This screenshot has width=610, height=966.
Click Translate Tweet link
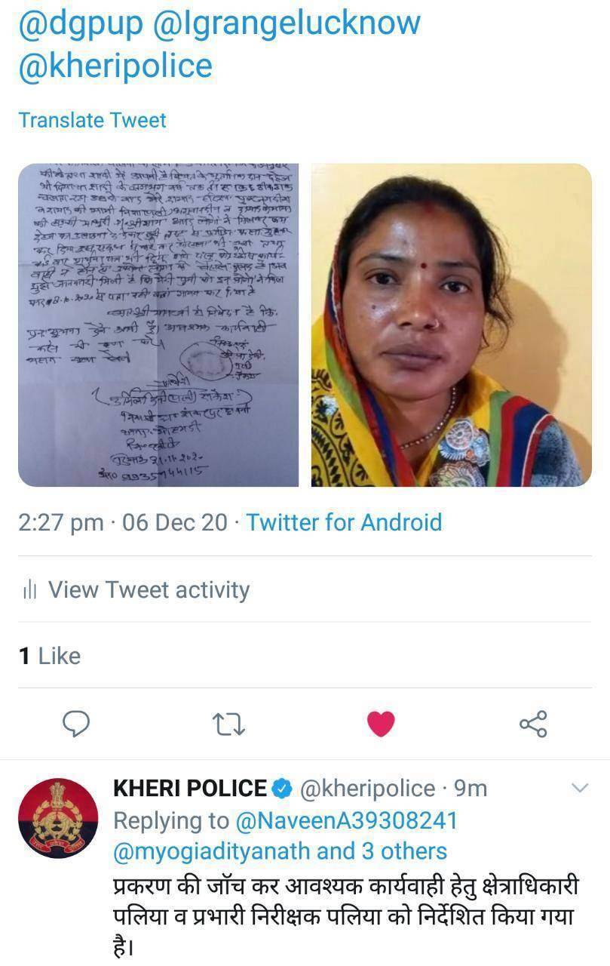(92, 120)
